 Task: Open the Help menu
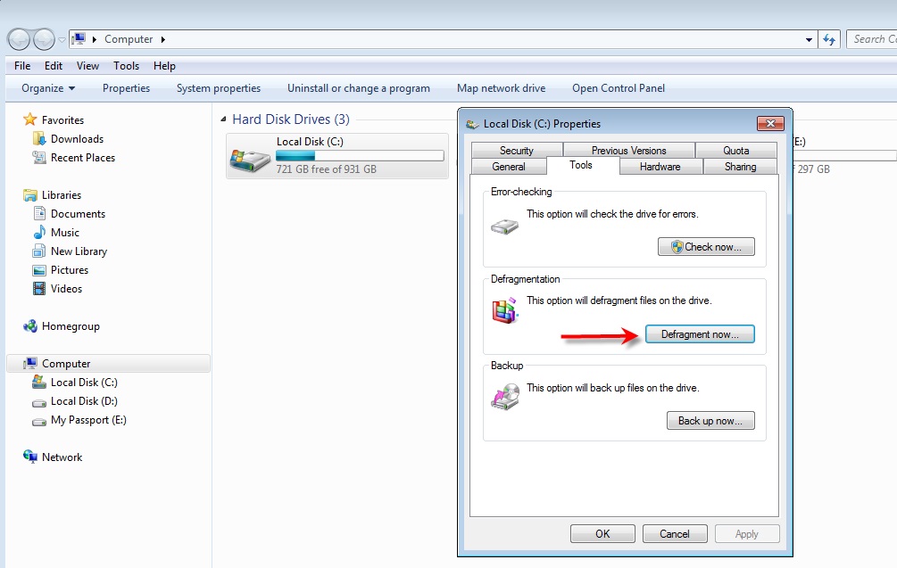pos(164,66)
